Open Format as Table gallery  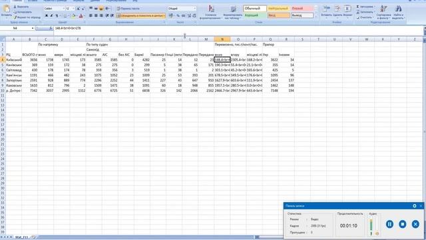point(232,12)
